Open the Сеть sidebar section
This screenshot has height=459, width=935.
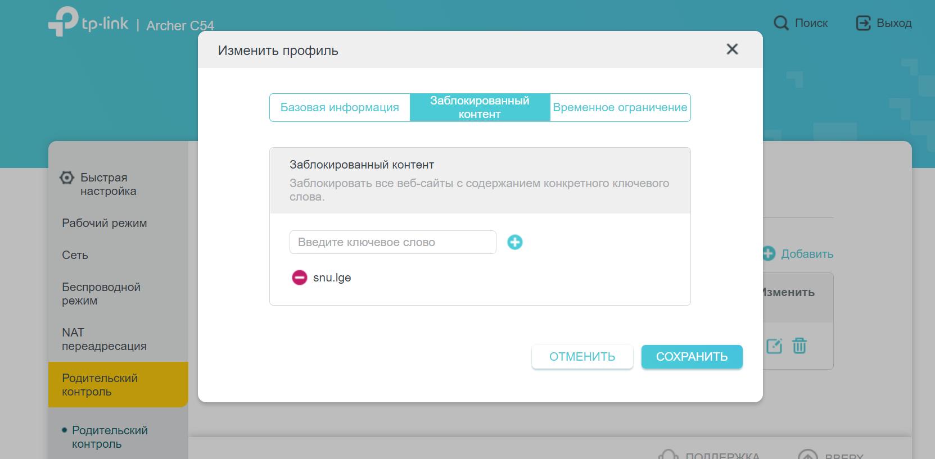pyautogui.click(x=75, y=255)
